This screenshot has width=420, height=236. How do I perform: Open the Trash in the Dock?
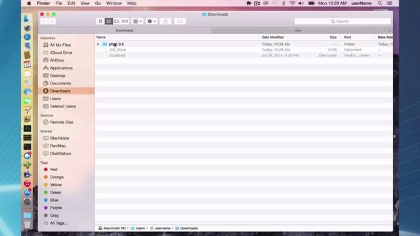[x=27, y=224]
